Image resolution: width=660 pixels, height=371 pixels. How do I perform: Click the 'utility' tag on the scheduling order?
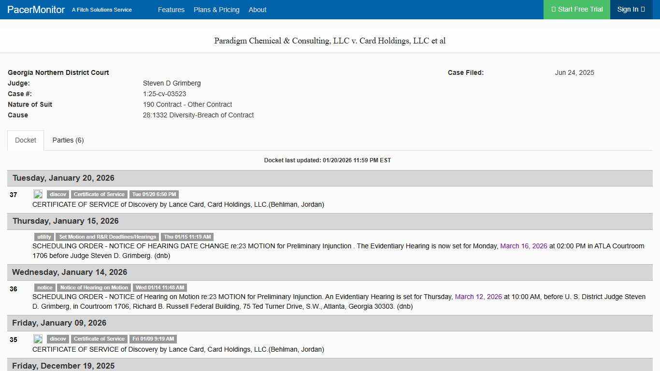tap(44, 237)
